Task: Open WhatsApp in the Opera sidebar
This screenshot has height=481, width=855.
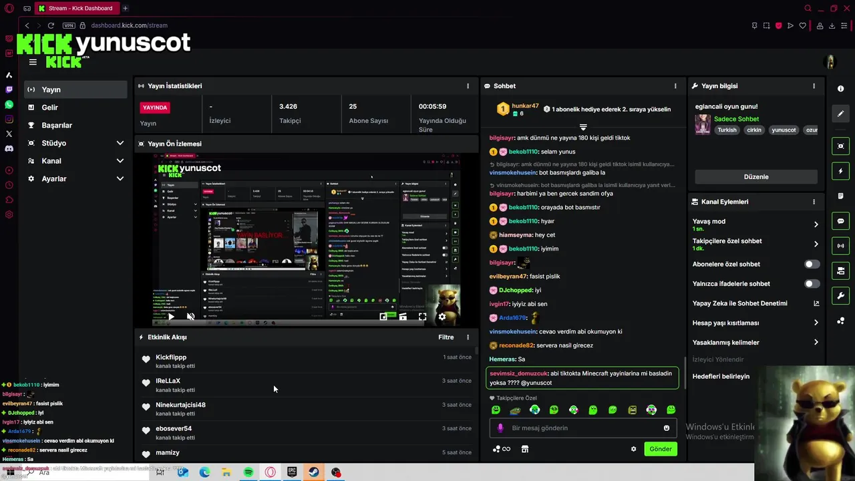Action: click(9, 105)
